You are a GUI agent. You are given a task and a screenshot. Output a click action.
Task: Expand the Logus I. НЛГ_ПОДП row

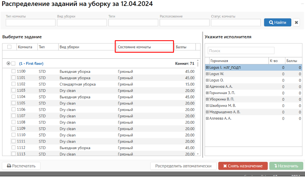[207, 68]
